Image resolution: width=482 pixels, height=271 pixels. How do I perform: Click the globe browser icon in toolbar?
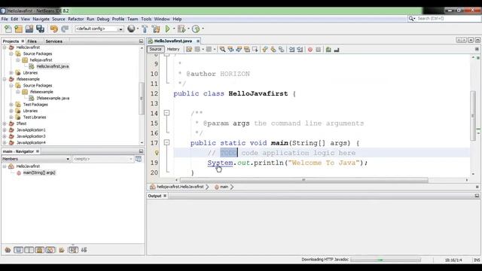pyautogui.click(x=131, y=29)
